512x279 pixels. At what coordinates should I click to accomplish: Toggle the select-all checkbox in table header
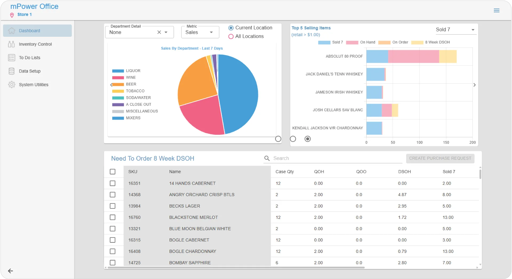point(113,172)
